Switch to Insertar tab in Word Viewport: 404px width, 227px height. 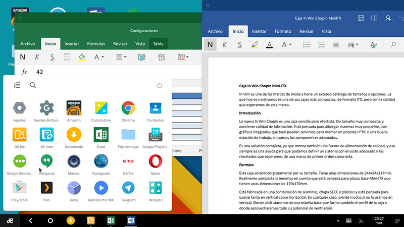[259, 31]
